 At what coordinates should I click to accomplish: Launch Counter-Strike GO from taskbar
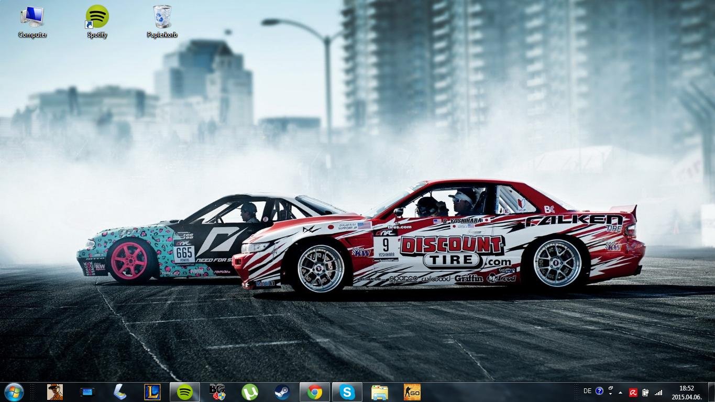click(x=412, y=392)
